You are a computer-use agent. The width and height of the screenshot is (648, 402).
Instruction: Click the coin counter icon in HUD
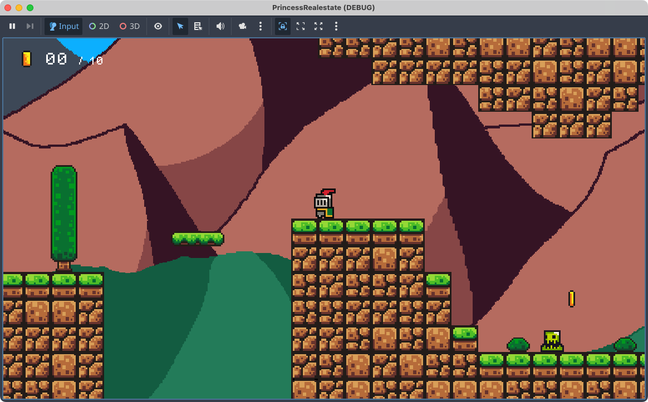tap(26, 59)
